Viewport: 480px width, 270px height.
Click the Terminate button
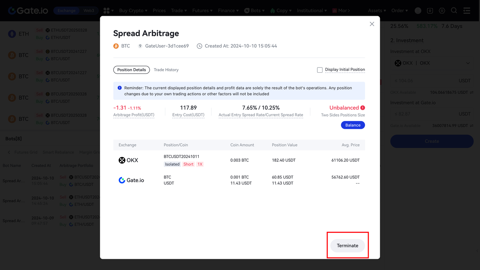pyautogui.click(x=347, y=246)
